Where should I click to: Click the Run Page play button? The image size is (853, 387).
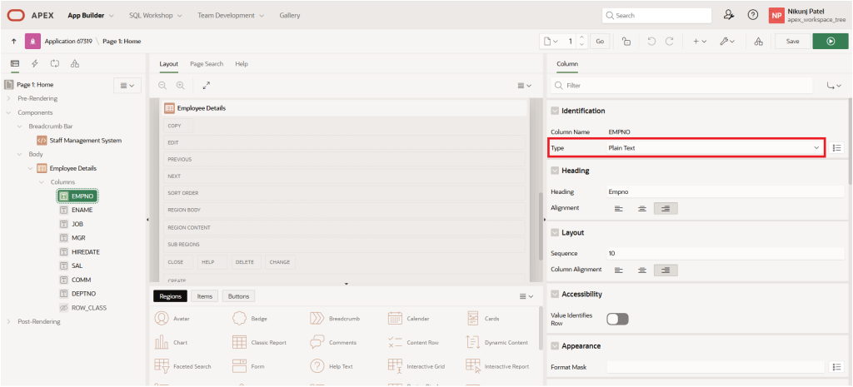click(x=830, y=41)
